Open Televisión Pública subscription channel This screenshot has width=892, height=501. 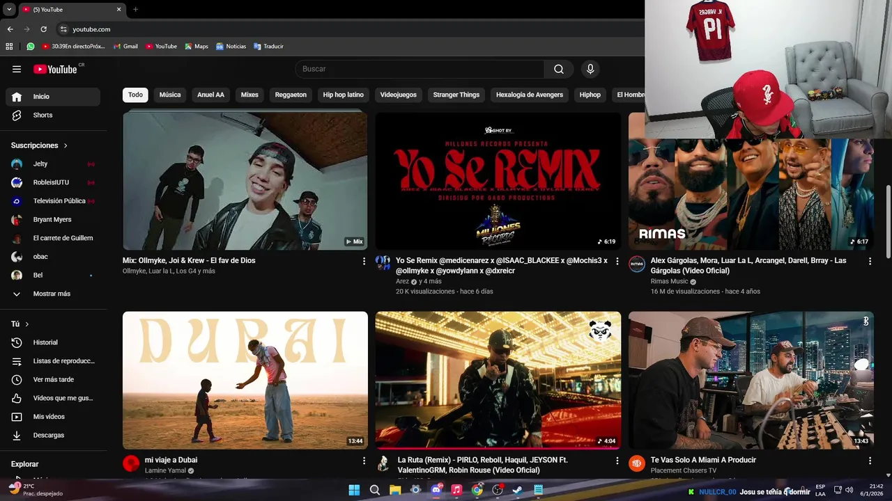click(53, 201)
